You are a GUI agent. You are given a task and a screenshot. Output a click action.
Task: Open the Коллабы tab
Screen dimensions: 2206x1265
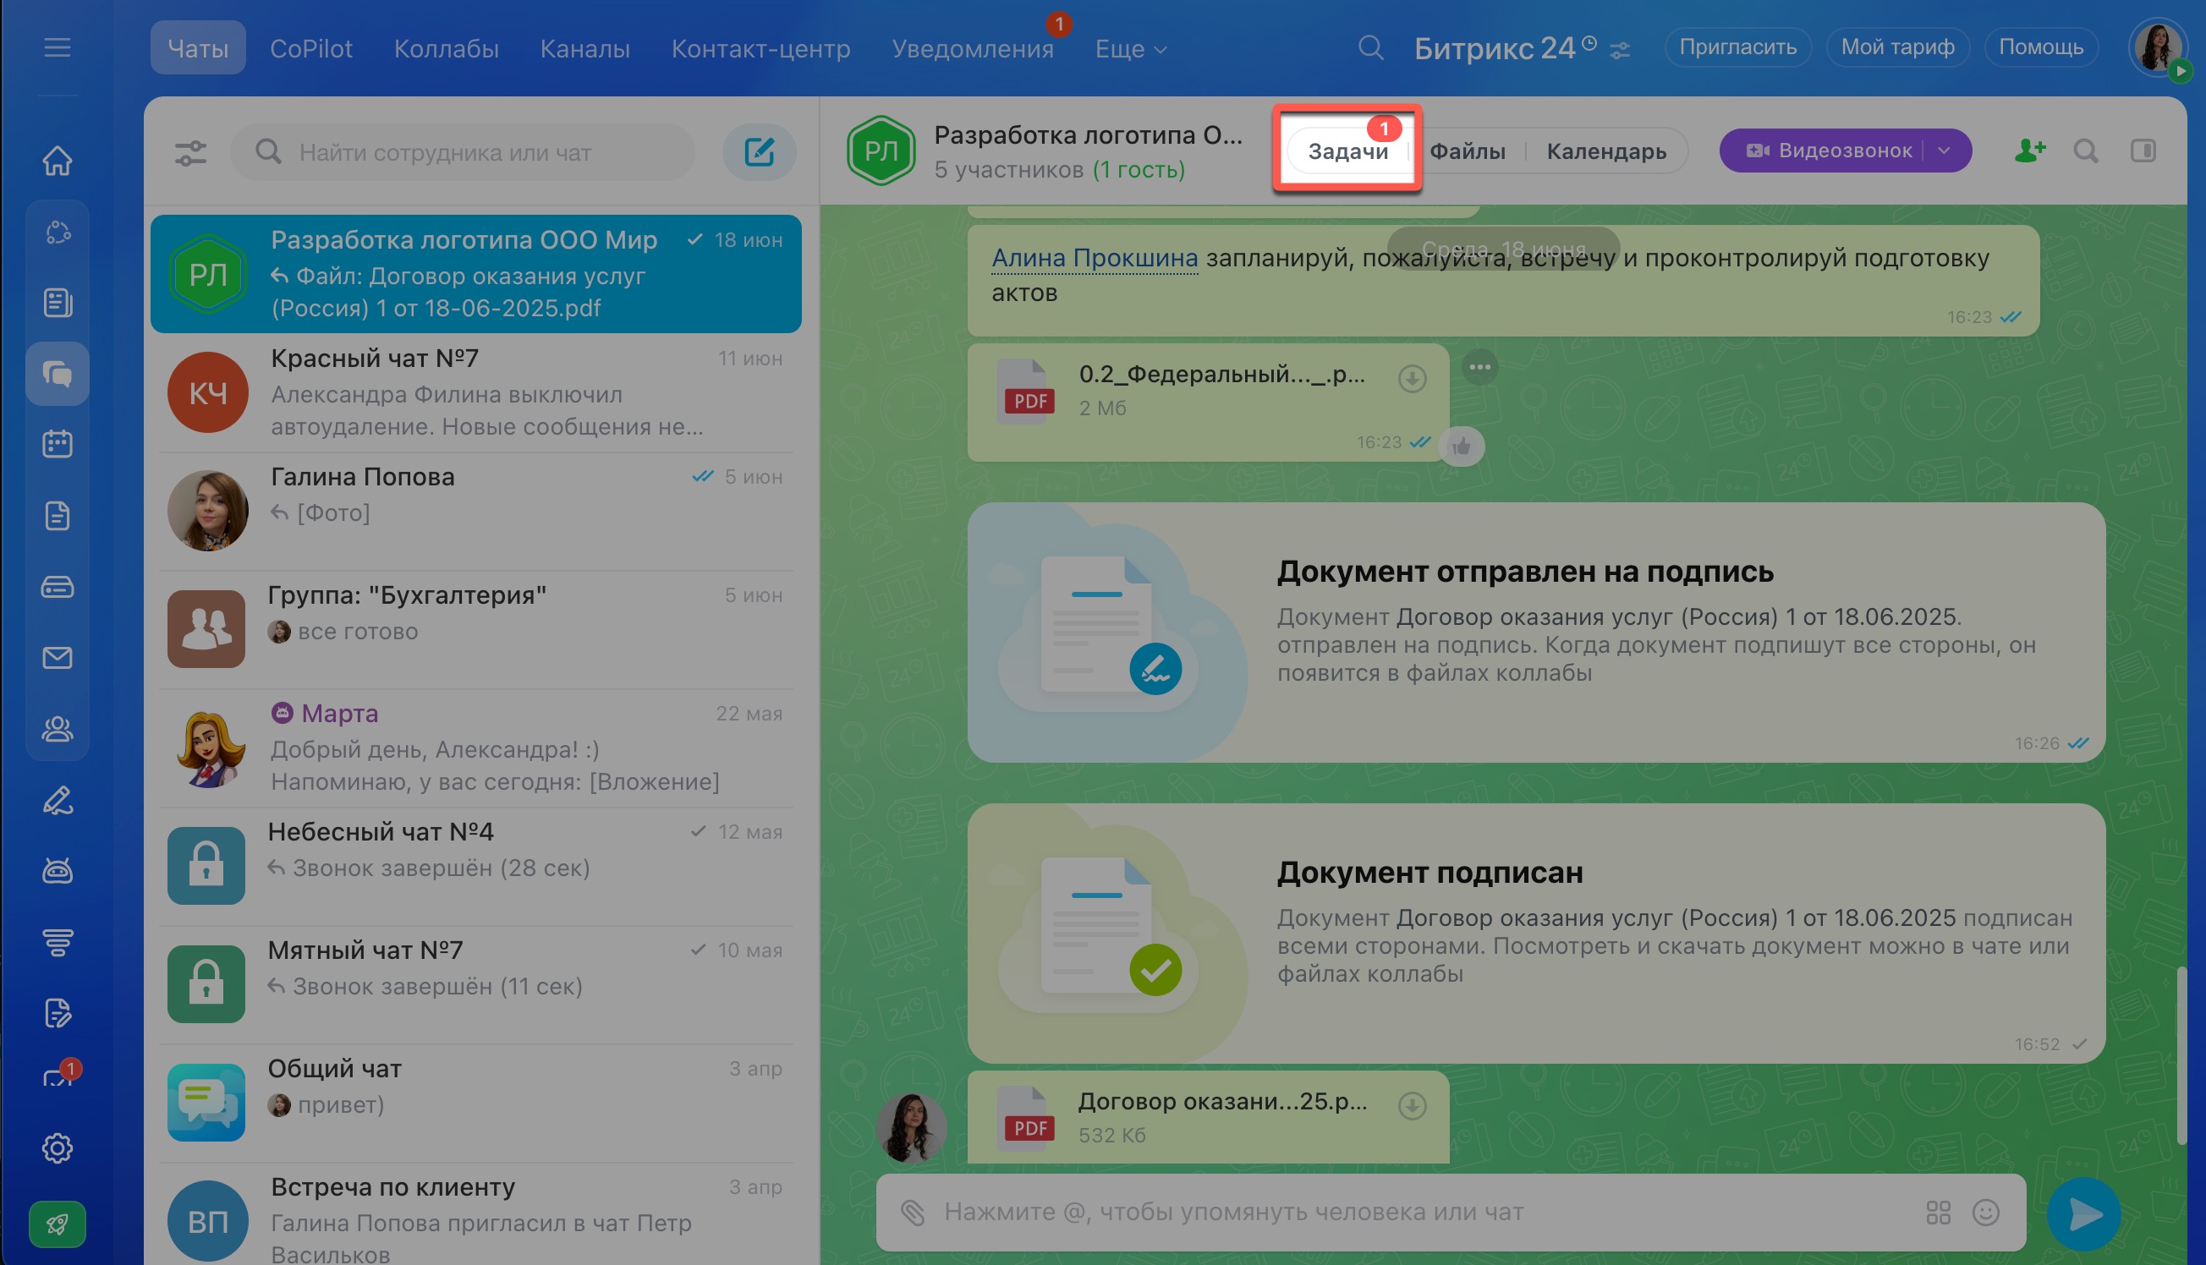(x=446, y=48)
